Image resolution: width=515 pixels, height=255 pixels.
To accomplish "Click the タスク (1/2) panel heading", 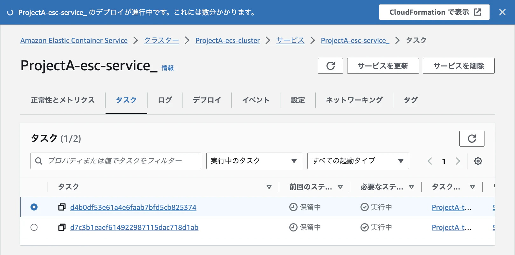I will pyautogui.click(x=56, y=139).
